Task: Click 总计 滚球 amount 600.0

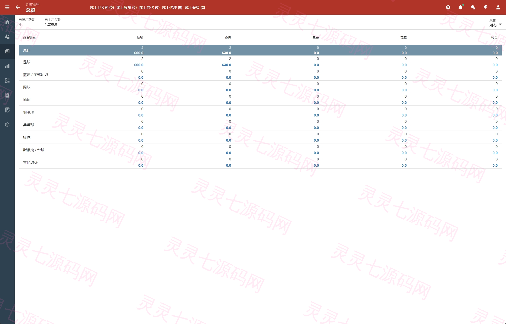Action: coord(139,53)
